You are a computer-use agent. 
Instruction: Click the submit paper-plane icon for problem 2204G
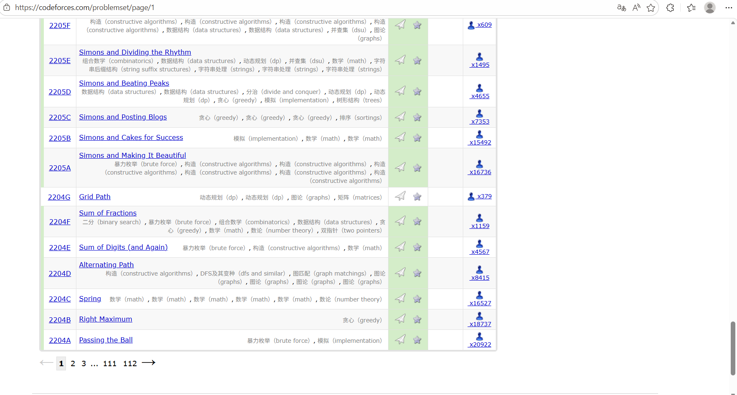pos(400,196)
